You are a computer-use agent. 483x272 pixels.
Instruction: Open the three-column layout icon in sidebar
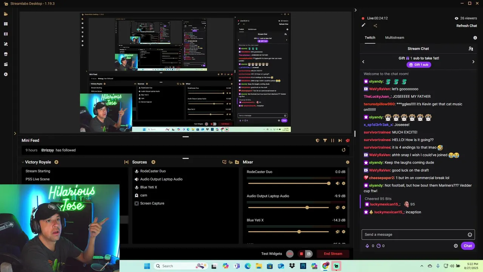(x=6, y=34)
